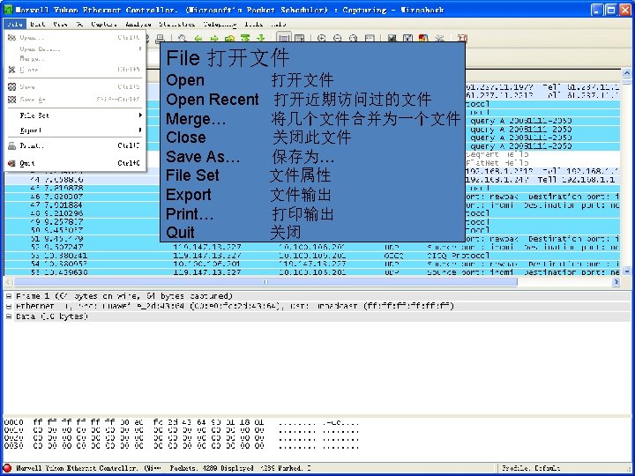This screenshot has width=635, height=476.
Task: Open the Go menu
Action: tap(79, 25)
